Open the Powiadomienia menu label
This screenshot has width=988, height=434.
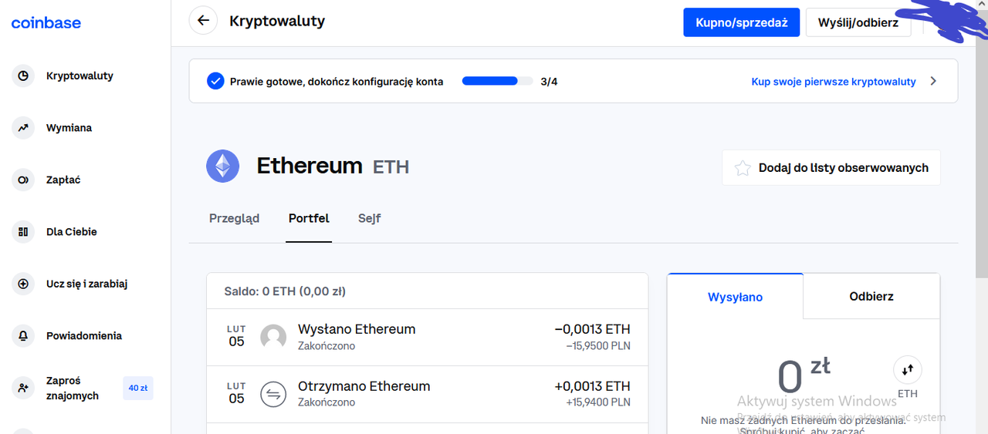(x=84, y=335)
